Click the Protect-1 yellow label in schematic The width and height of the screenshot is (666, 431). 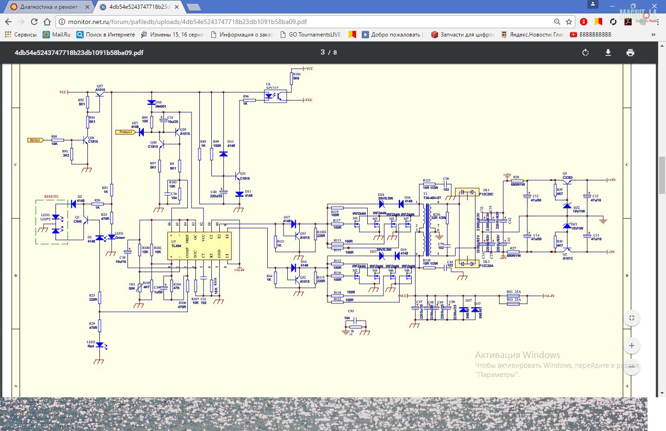click(x=125, y=132)
